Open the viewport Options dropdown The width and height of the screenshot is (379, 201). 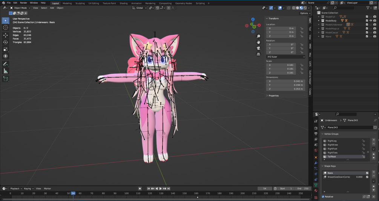click(x=305, y=13)
